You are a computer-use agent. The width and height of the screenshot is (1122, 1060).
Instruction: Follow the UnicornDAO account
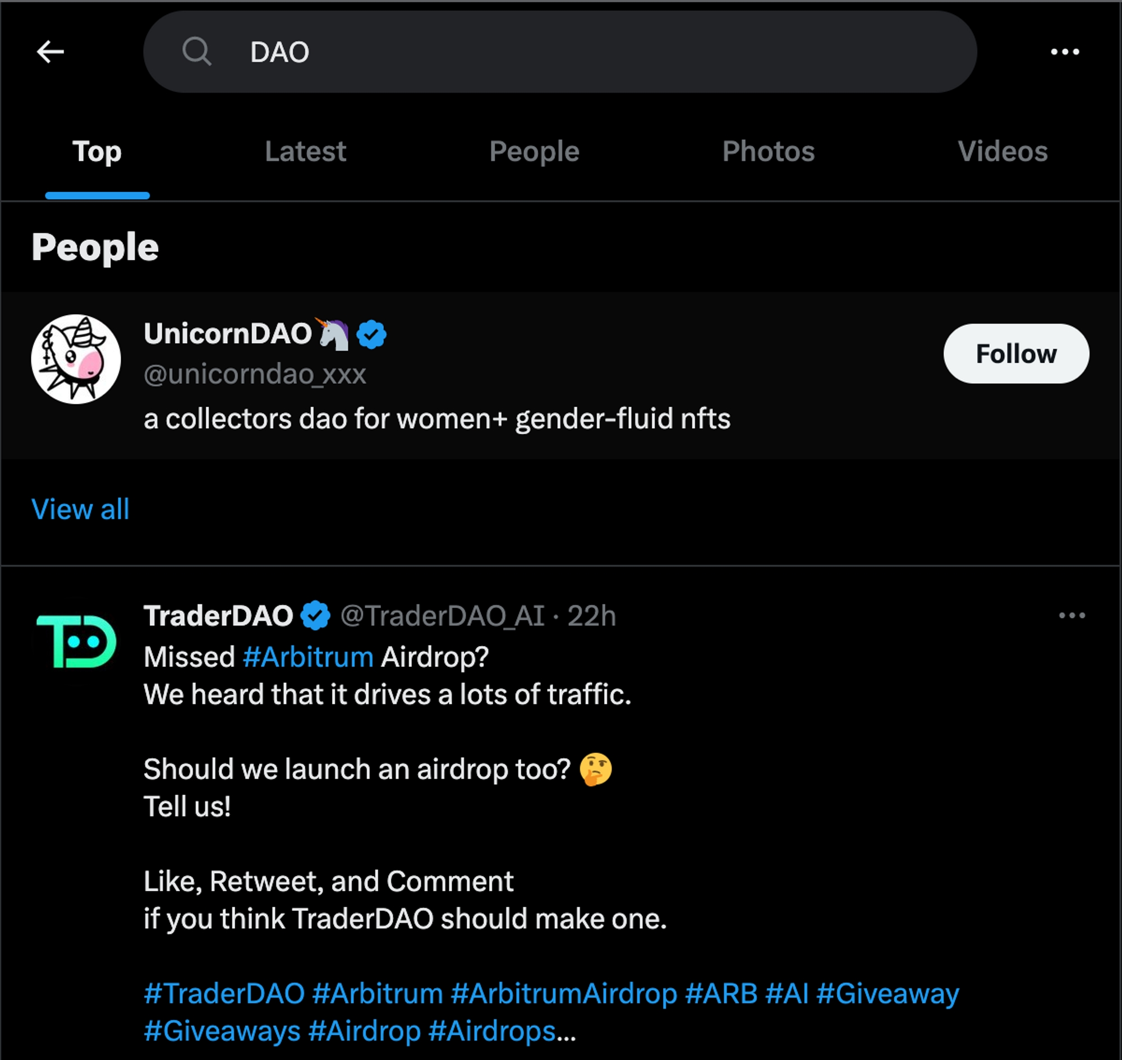[1016, 354]
